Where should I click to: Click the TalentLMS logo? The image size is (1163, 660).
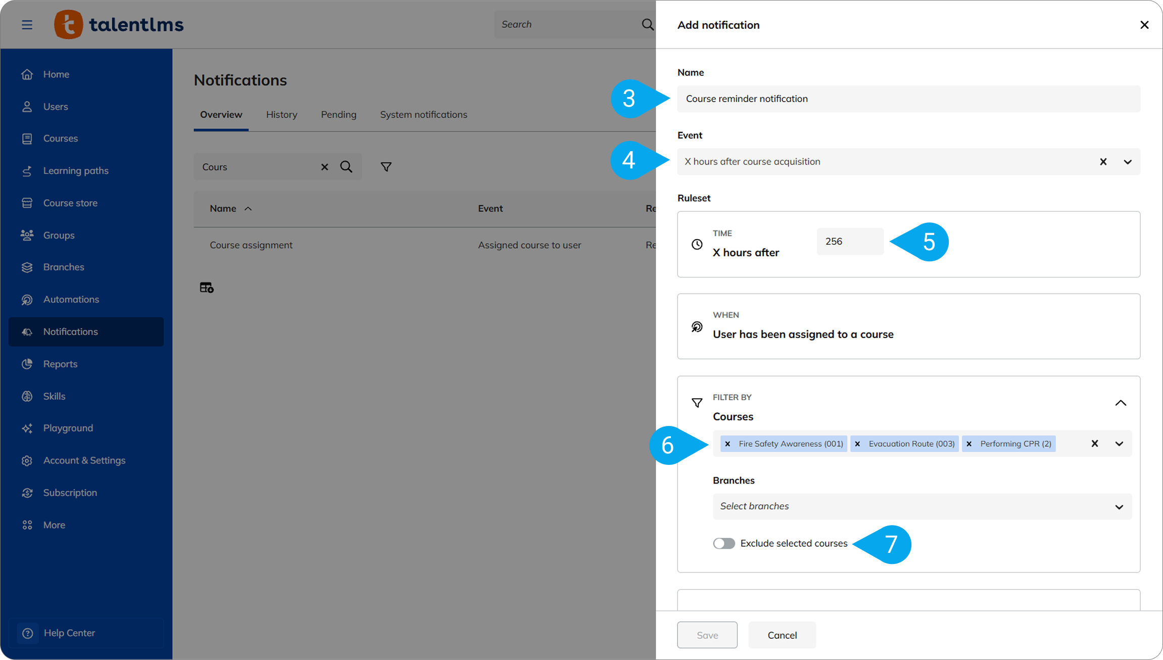119,24
